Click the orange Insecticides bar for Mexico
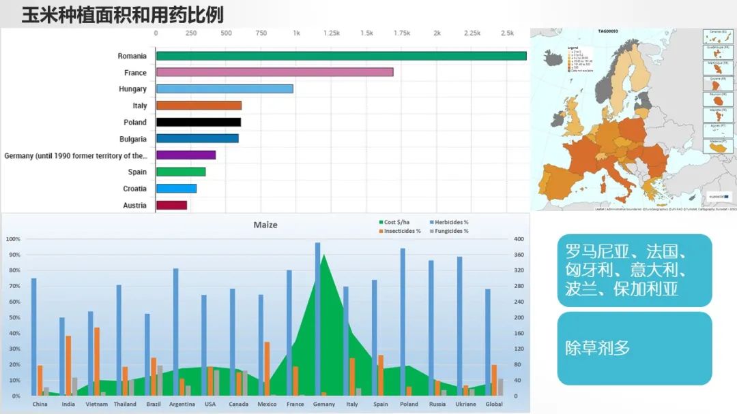The height and width of the screenshot is (414, 737). coord(267,368)
